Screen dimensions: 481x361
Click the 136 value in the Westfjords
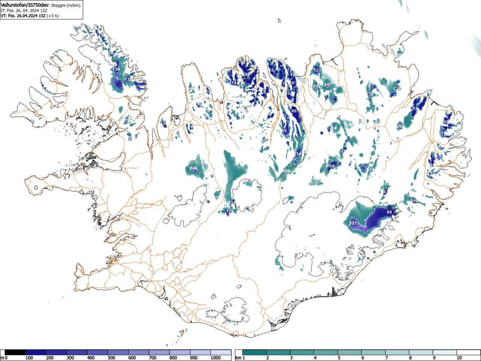(128, 80)
